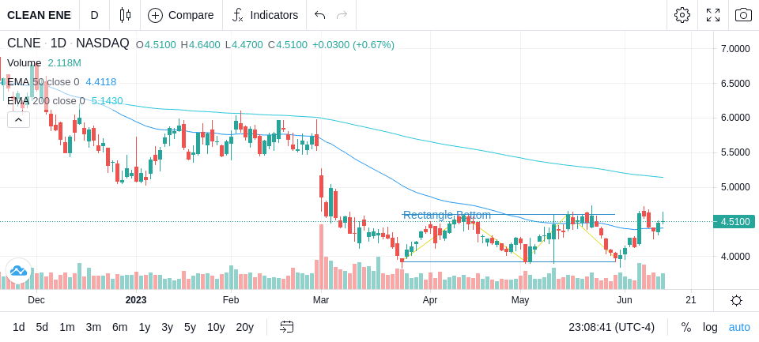Click the Jun time axis label
Image resolution: width=759 pixels, height=342 pixels.
tap(625, 300)
